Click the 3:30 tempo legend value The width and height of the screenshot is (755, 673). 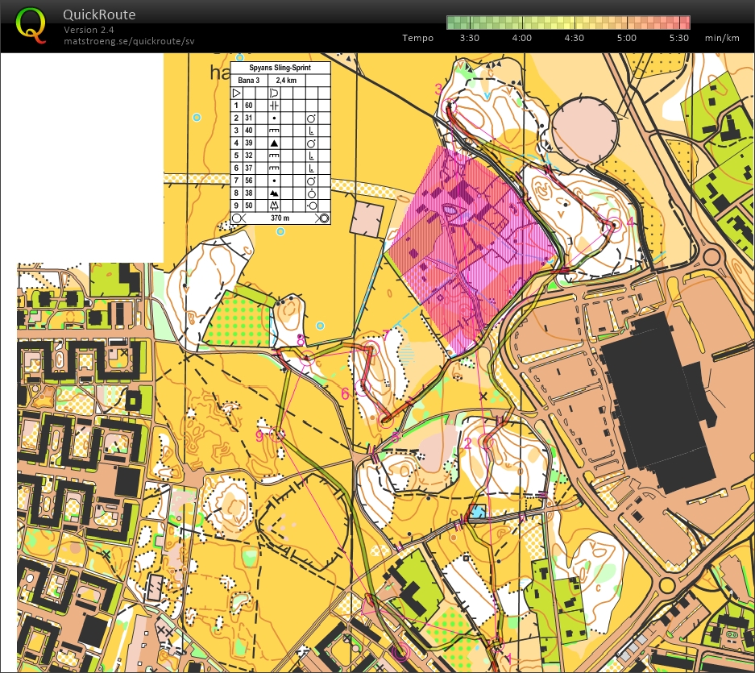coord(469,38)
